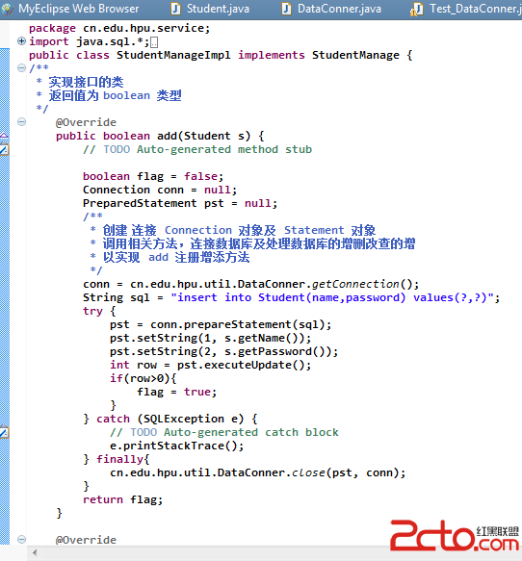Open the Student.java editor tab
522x561 pixels.
coord(211,9)
